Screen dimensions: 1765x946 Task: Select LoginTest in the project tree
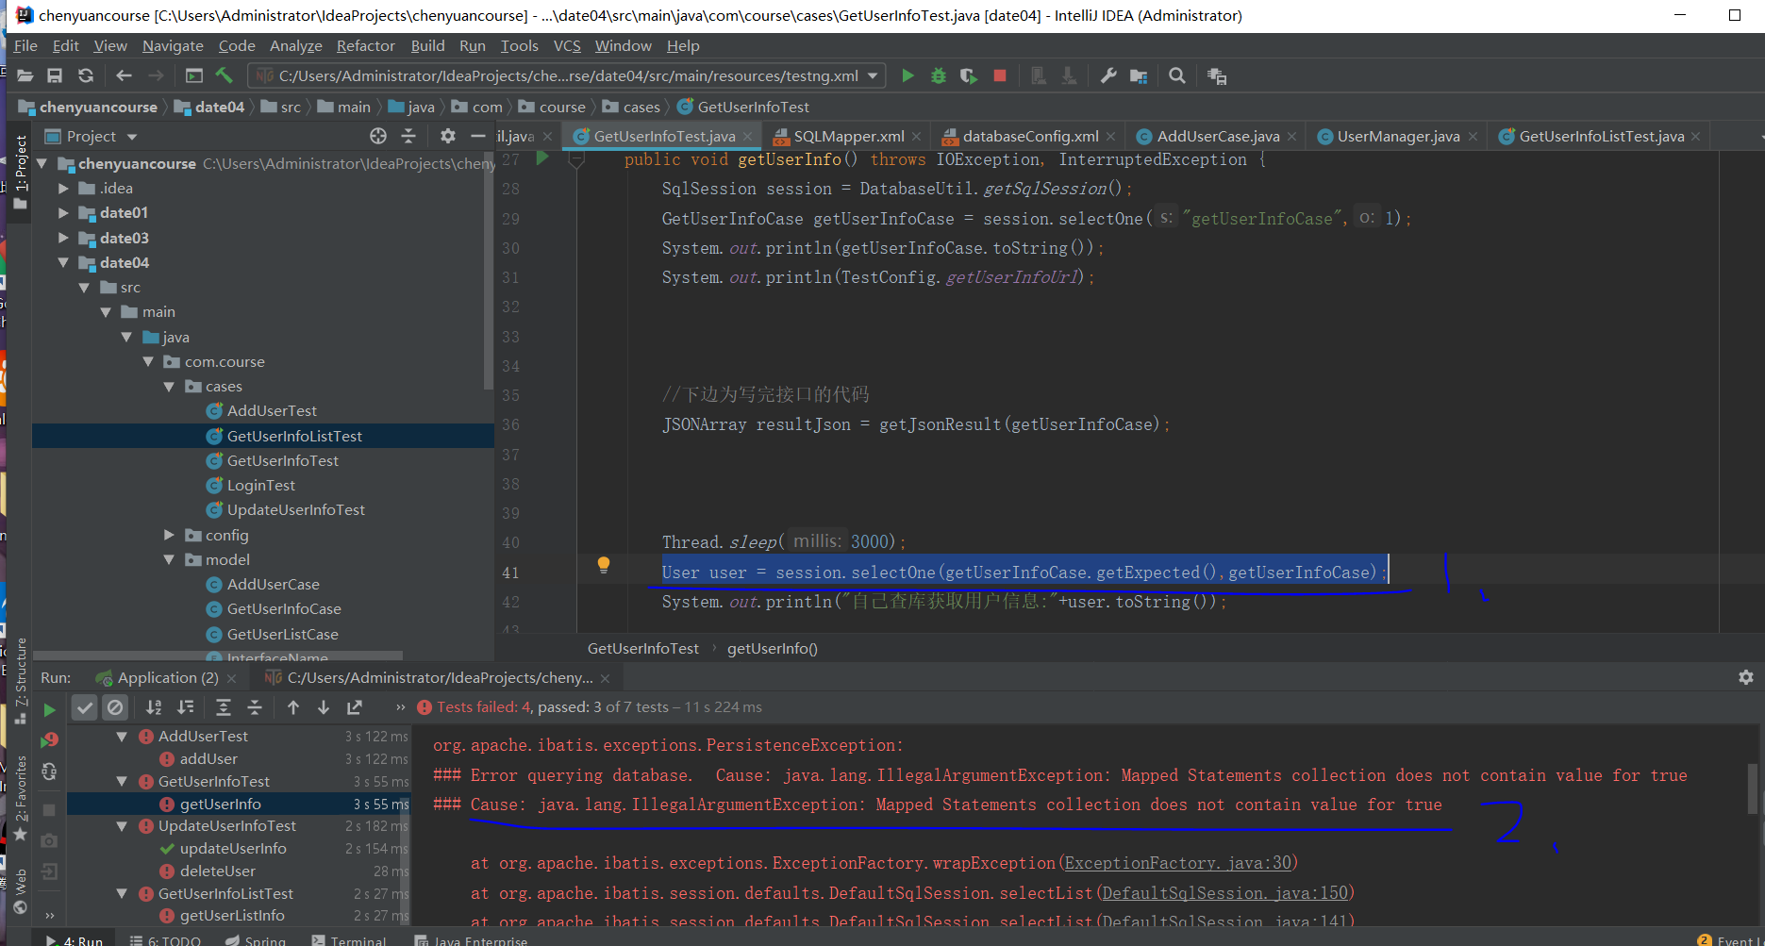point(261,485)
